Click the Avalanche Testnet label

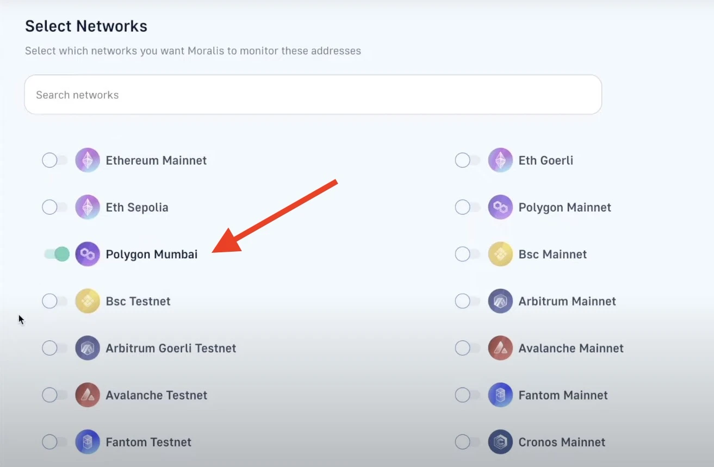click(157, 395)
